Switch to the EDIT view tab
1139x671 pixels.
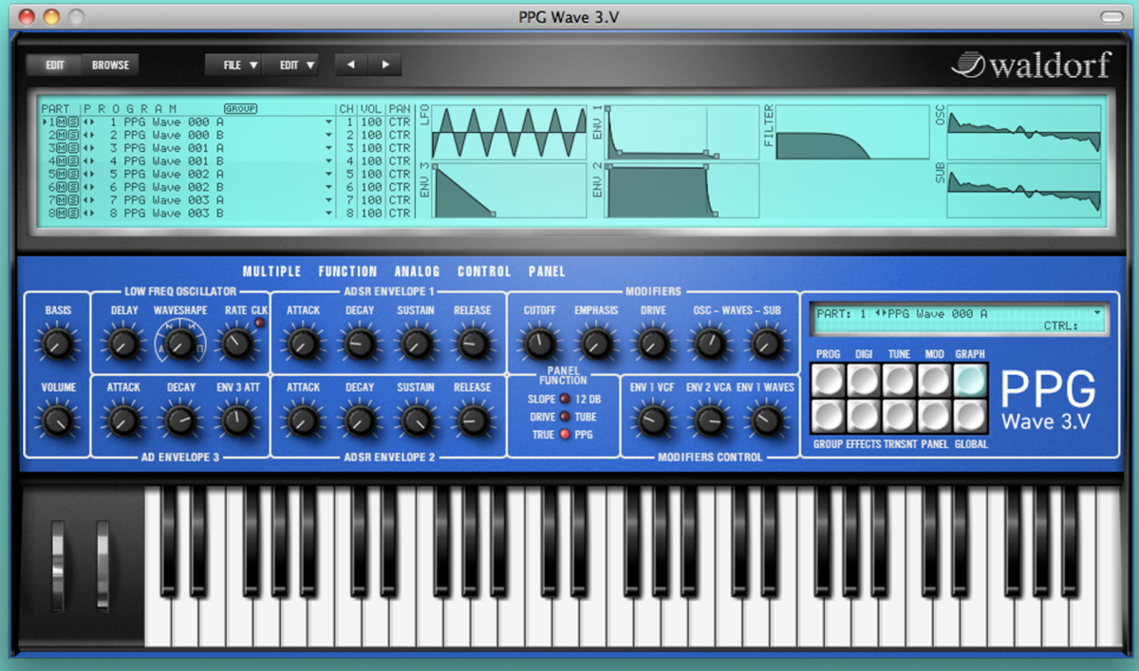pyautogui.click(x=55, y=65)
